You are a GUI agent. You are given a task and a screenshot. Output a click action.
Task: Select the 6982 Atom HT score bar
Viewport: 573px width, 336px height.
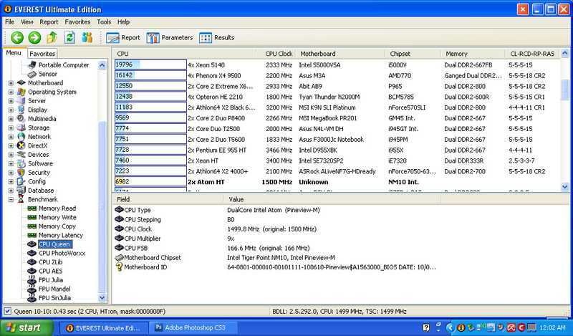pyautogui.click(x=150, y=182)
